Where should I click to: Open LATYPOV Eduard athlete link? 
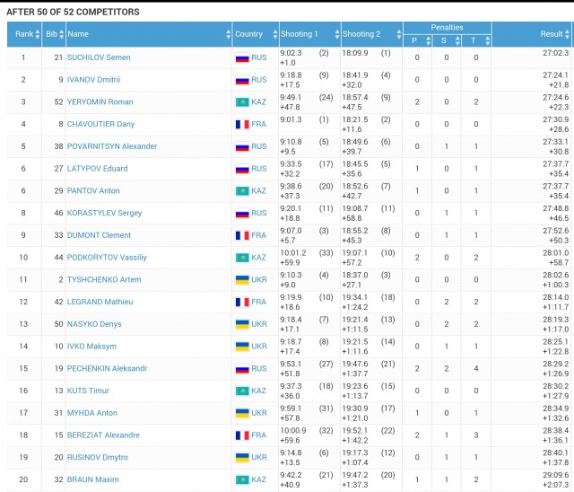tap(98, 169)
